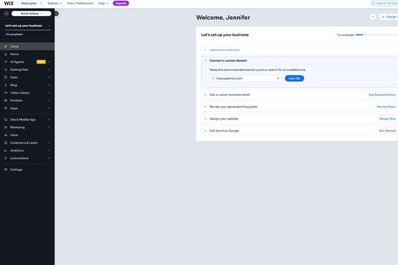Click the Getting Paid icon
The image size is (398, 265).
[6, 70]
